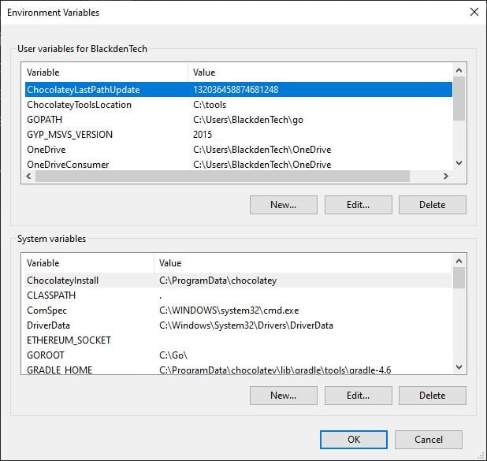Screen dimensions: 487x461
Task: Select the GOROOT system variable row
Action: [x=239, y=355]
